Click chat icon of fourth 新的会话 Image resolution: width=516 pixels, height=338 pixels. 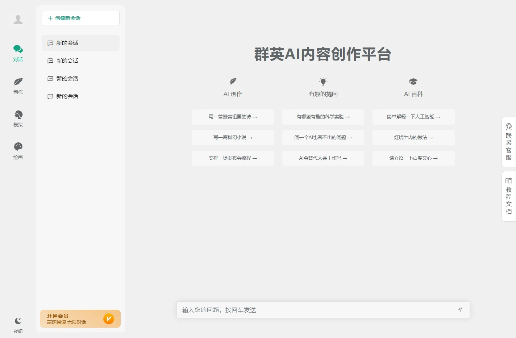coord(50,96)
